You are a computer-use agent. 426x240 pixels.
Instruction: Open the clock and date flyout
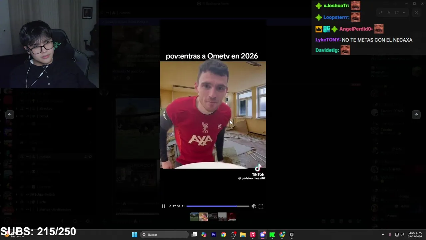pos(415,235)
